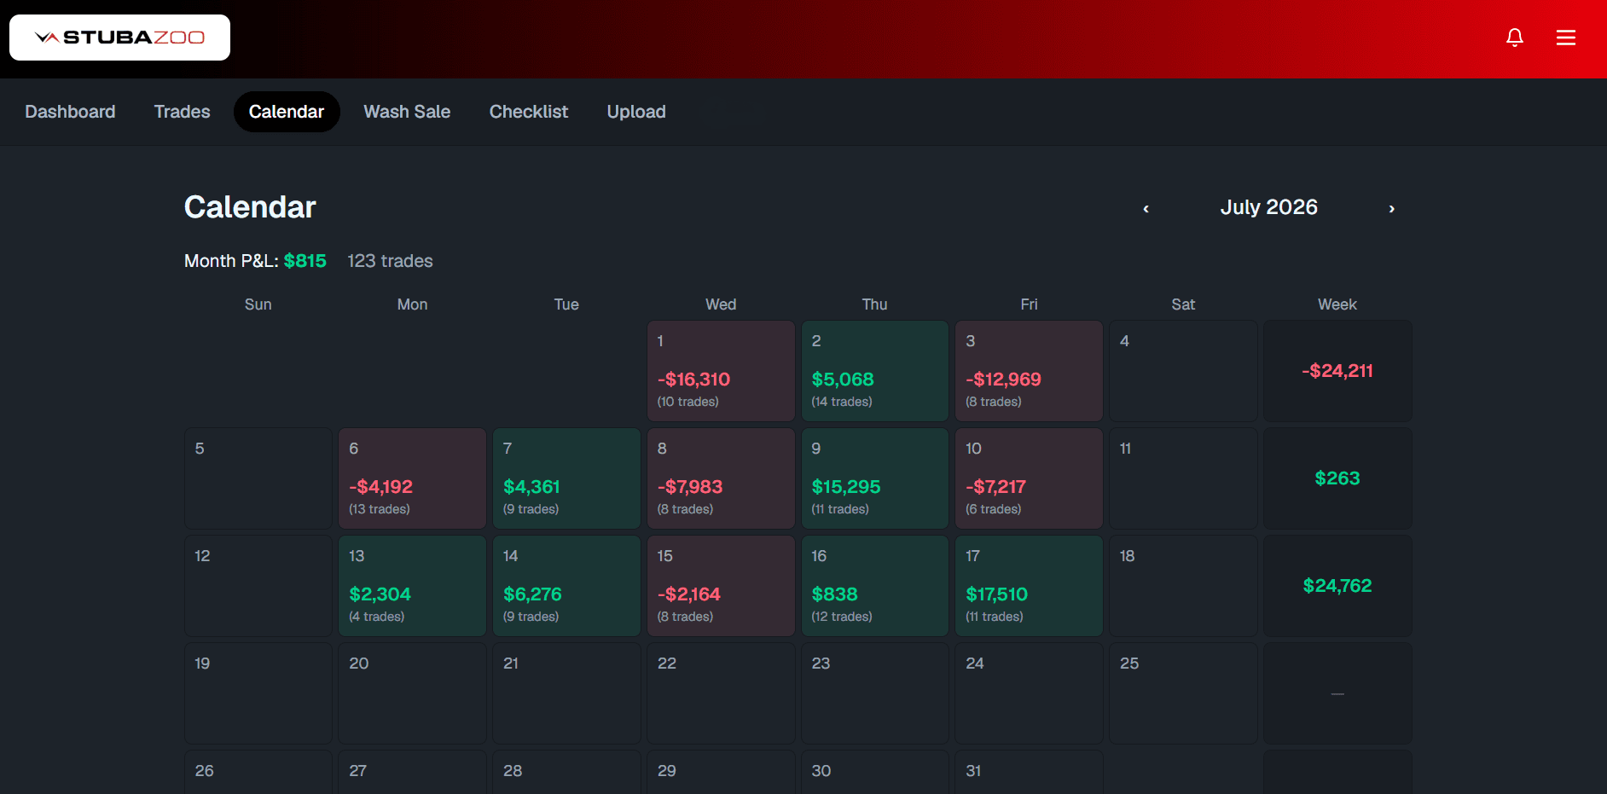1607x794 pixels.
Task: Select July 3 with -$12,969
Action: click(x=1029, y=371)
